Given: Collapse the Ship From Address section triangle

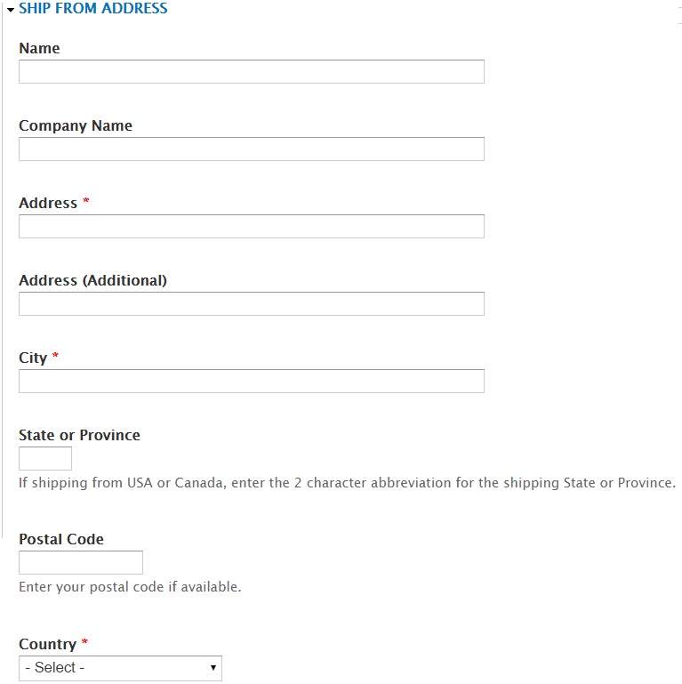Looking at the screenshot, I should point(11,10).
